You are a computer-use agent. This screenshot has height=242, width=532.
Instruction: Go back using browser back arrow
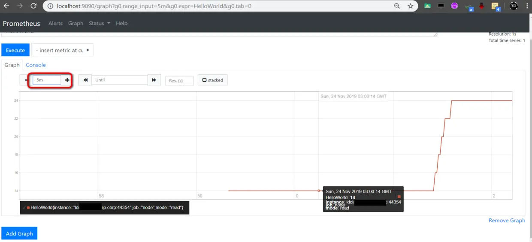[6, 6]
